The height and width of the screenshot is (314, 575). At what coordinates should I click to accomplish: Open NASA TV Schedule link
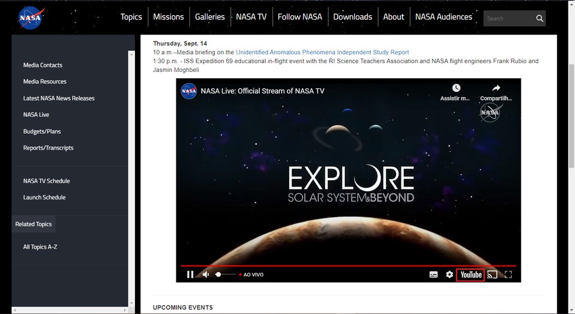tap(46, 181)
